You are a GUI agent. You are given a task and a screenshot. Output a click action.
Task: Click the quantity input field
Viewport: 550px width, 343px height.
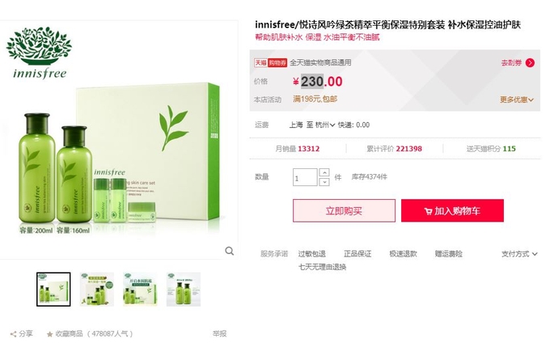point(305,177)
